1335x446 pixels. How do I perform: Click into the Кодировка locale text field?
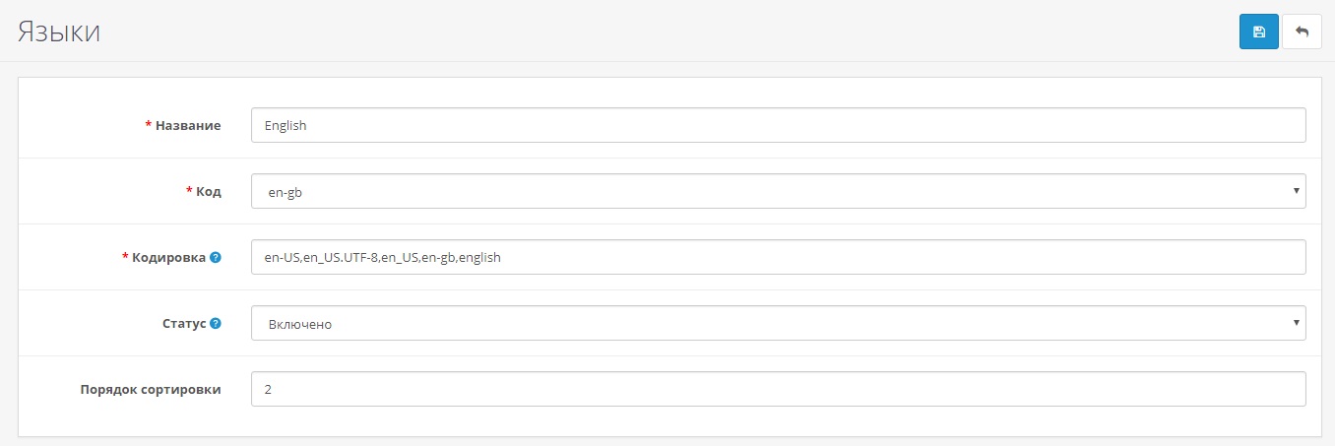(778, 257)
